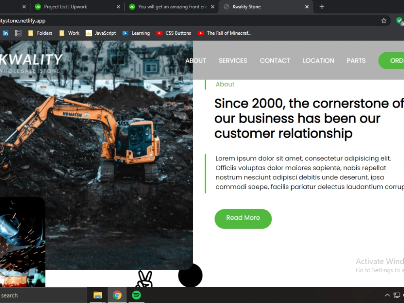Click the peace hand icon
The height and width of the screenshot is (303, 404).
pyautogui.click(x=145, y=279)
